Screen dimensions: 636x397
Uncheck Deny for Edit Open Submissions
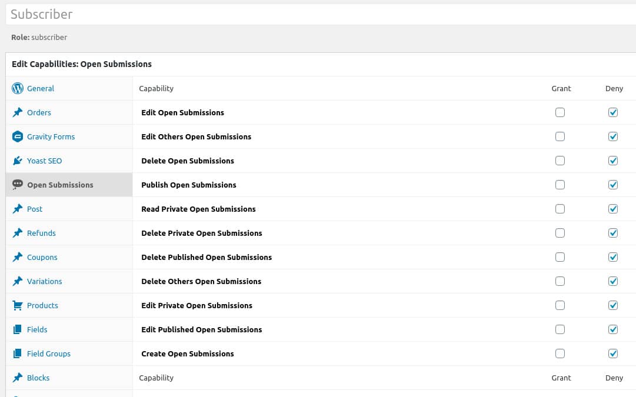pos(613,112)
